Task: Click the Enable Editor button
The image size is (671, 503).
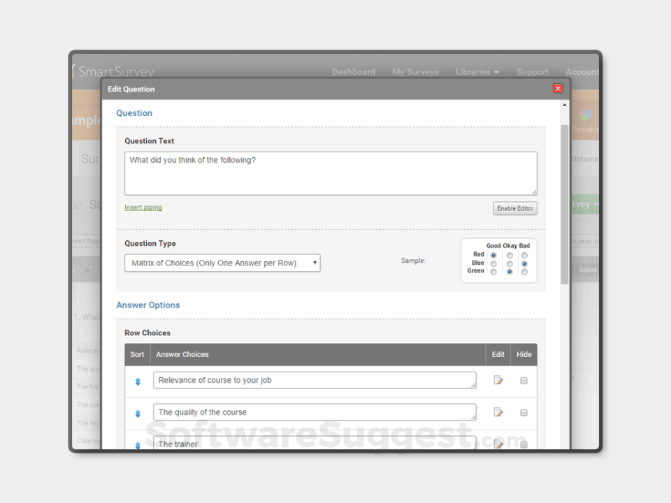Action: [x=515, y=208]
